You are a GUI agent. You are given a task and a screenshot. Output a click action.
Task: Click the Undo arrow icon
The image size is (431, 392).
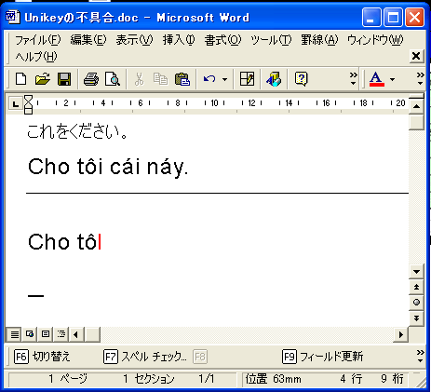pos(209,79)
